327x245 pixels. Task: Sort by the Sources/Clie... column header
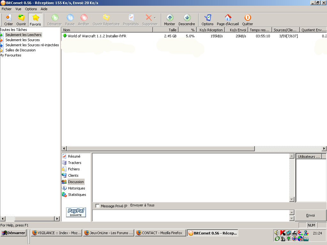[x=286, y=30]
